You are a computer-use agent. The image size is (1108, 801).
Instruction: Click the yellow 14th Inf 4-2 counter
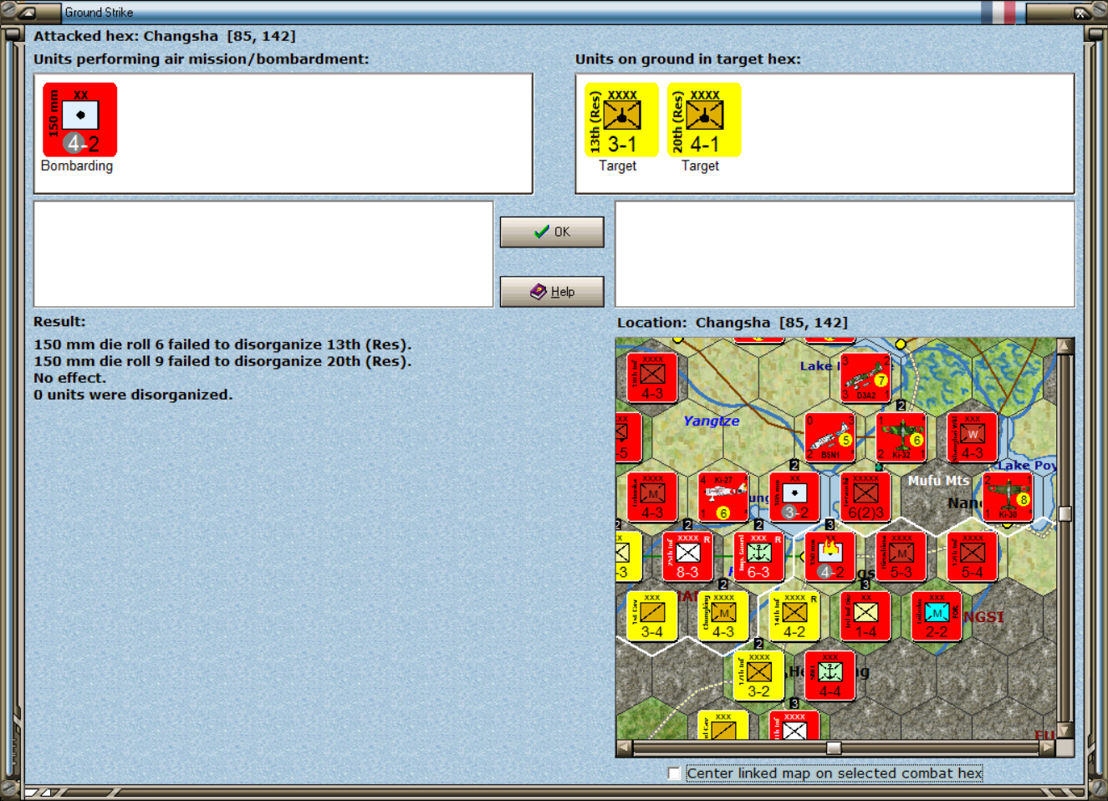point(794,616)
